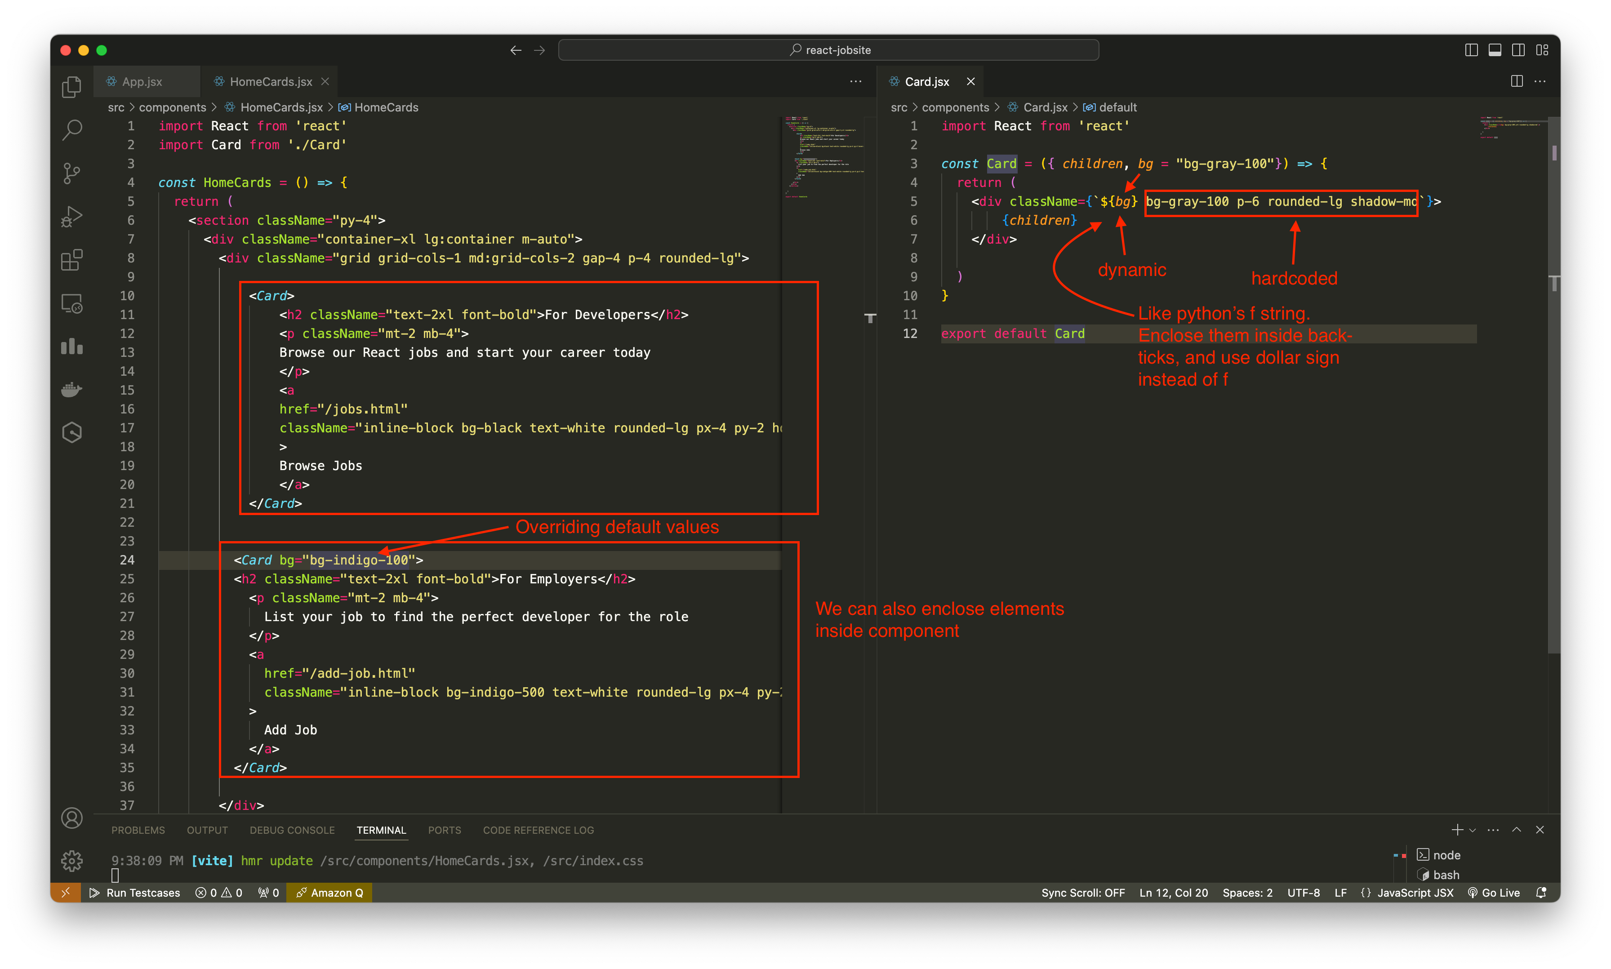Toggle primary side bar visibility

click(x=1471, y=50)
